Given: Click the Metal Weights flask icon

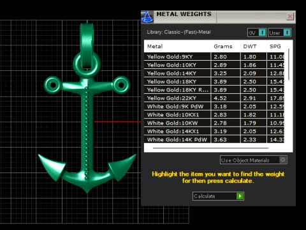Looking at the screenshot, I should click(x=147, y=17).
